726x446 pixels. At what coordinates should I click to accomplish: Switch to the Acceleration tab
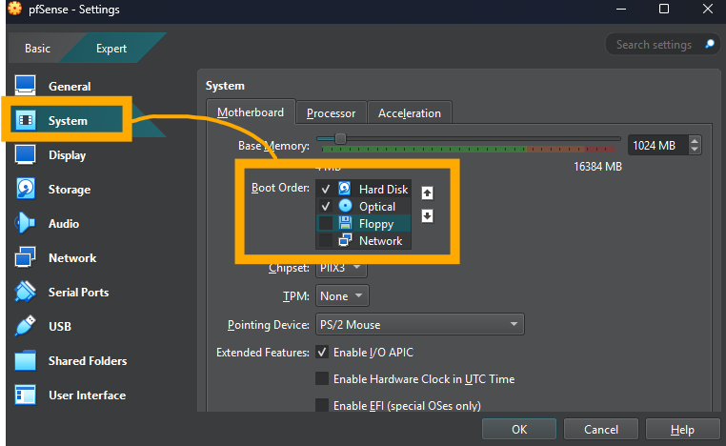click(410, 113)
